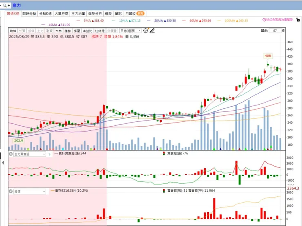Screen dimensions: 302x226
Task: Toggle the 均線 moving average overlay
Action: (x=13, y=31)
